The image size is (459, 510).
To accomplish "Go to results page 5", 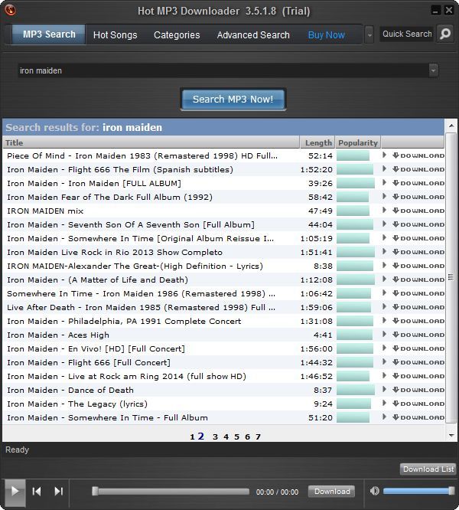I will pos(237,436).
